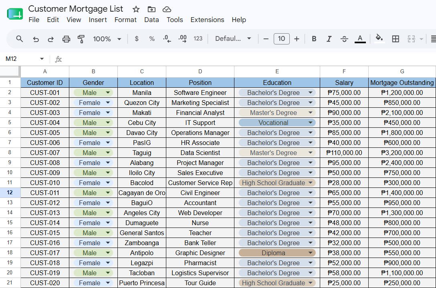This screenshot has width=436, height=288.
Task: Select the paint format roller icon
Action: (81, 39)
